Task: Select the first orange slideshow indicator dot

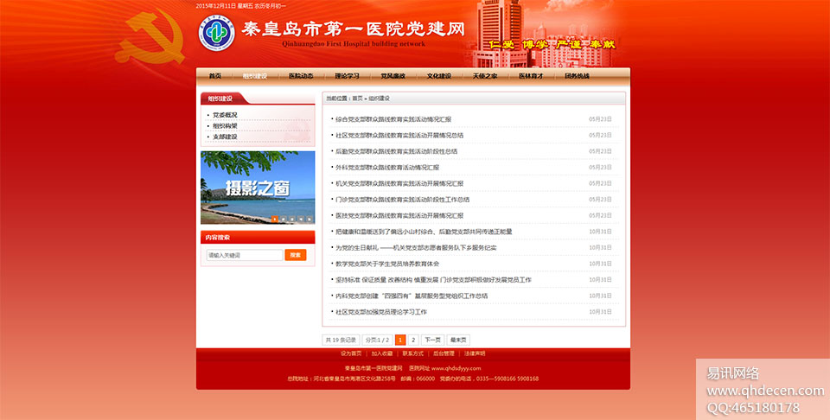Action: (274, 219)
